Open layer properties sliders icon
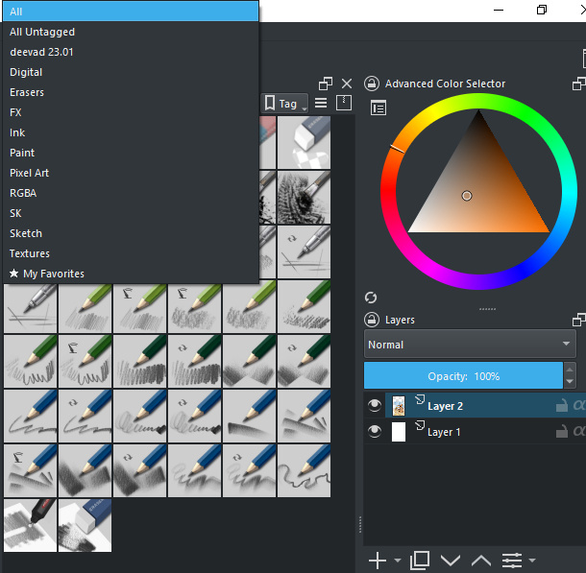 tap(512, 560)
